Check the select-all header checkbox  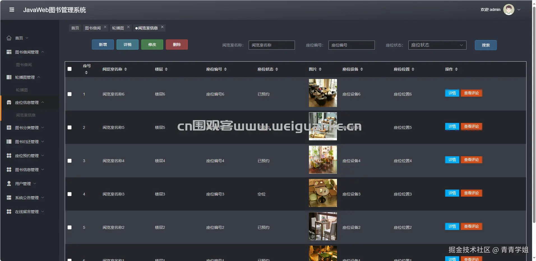[x=70, y=69]
